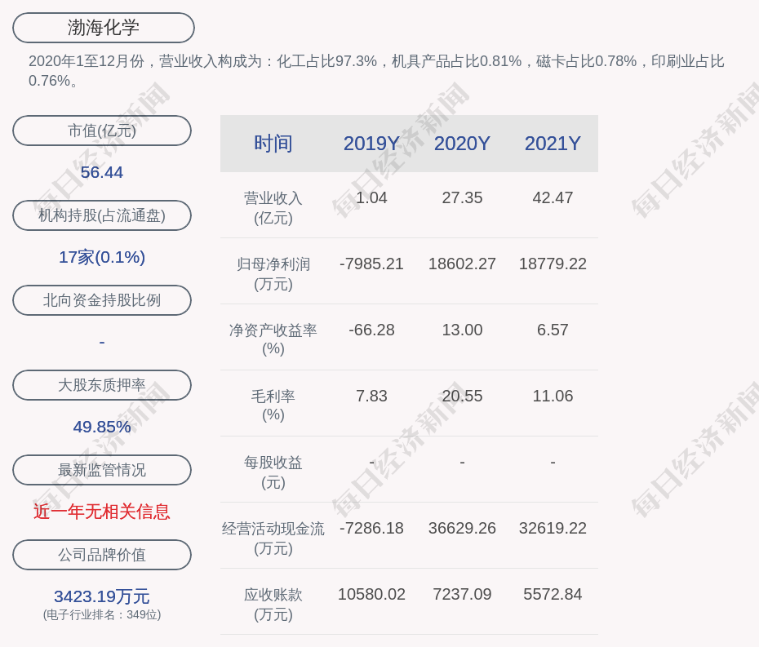Click ROE value 6.57

(x=553, y=330)
